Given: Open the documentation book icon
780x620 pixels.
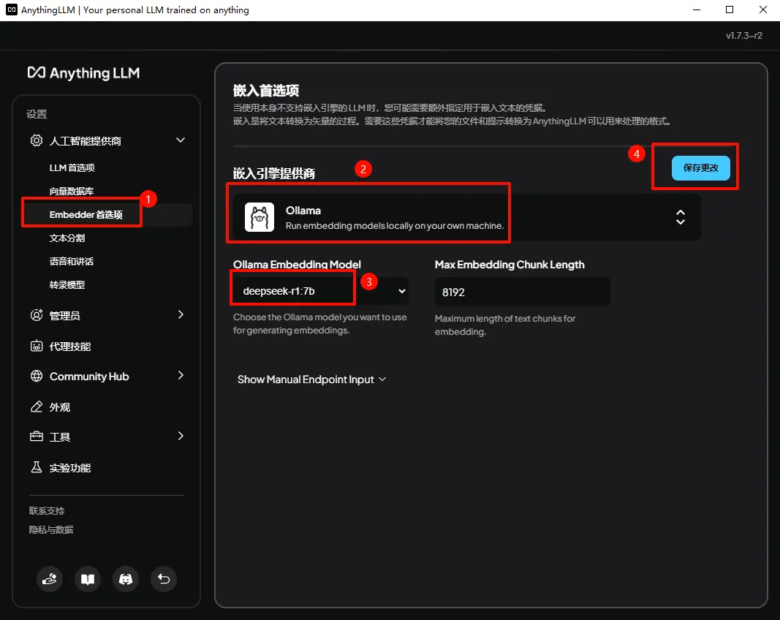Looking at the screenshot, I should pyautogui.click(x=88, y=579).
